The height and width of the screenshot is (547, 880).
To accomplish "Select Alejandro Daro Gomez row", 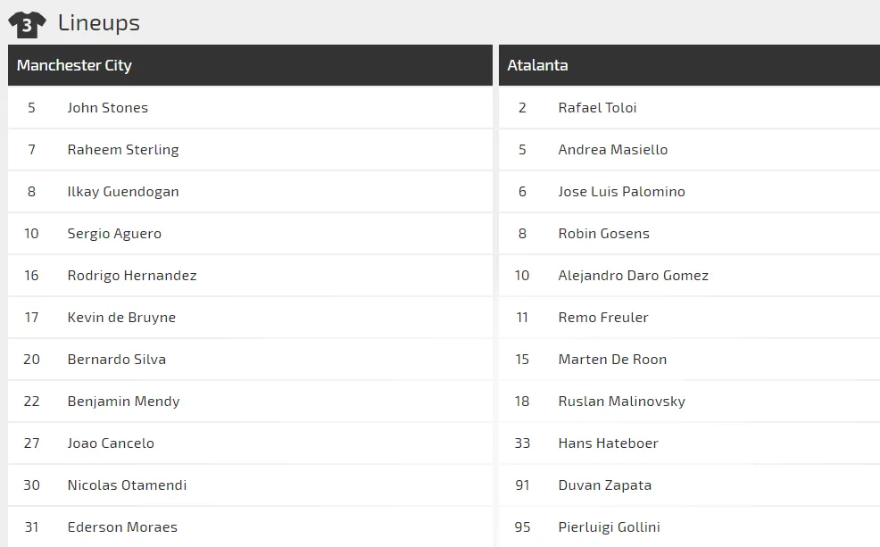I will [633, 276].
